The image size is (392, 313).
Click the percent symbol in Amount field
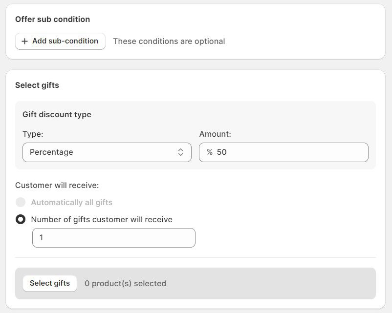[x=209, y=152]
